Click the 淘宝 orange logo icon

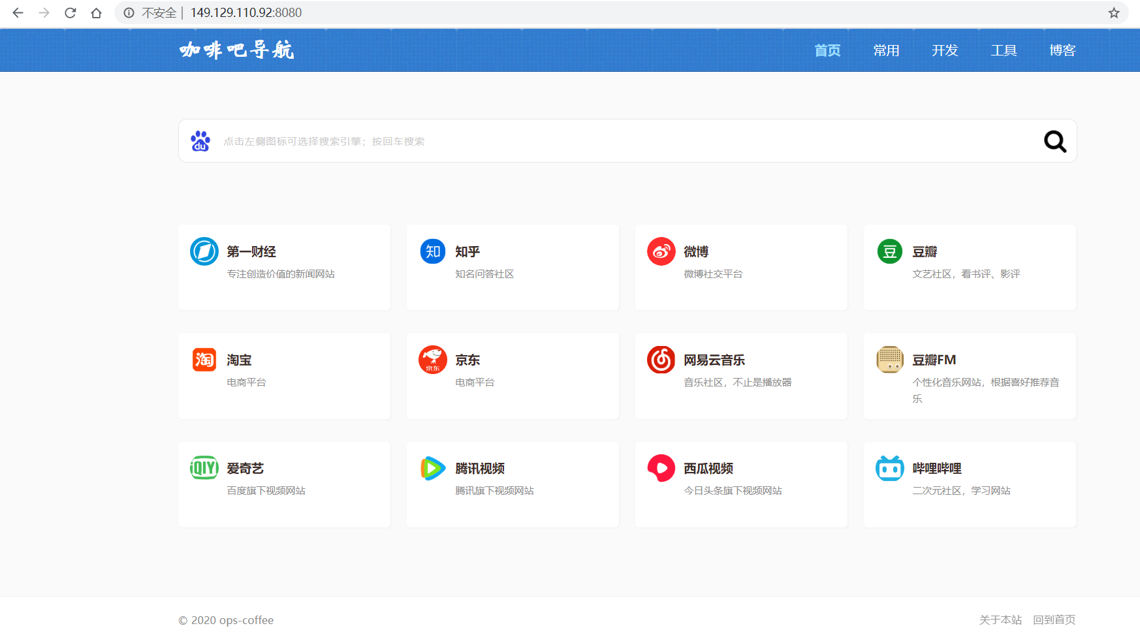pos(204,360)
